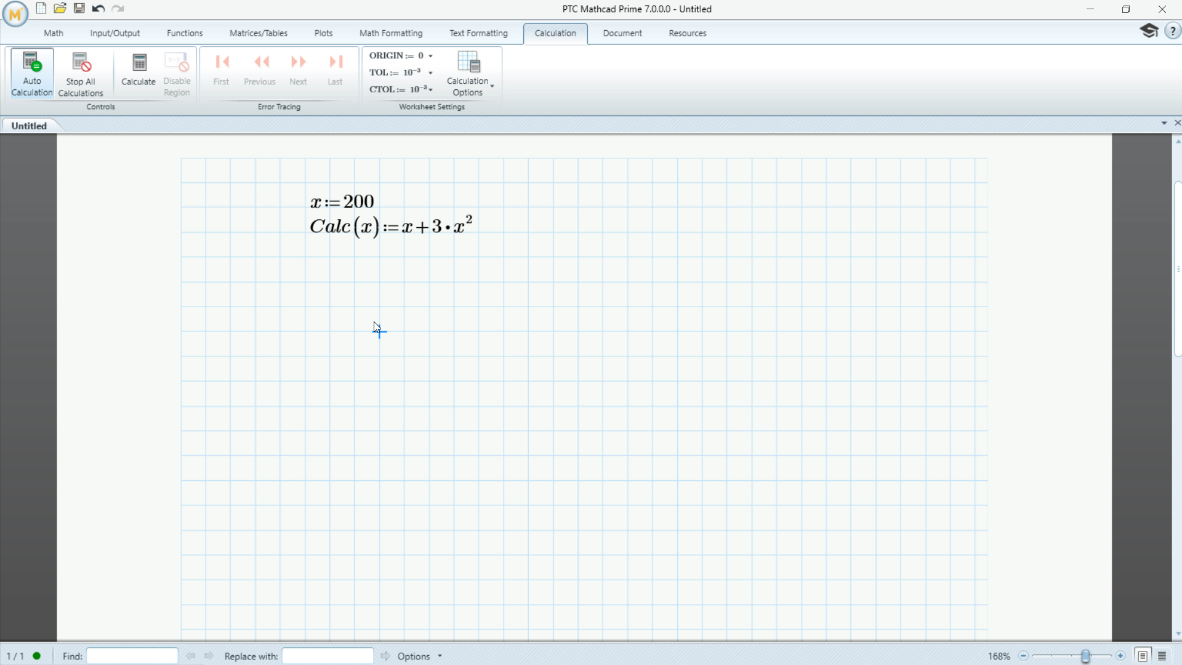
Task: Open file with the folder icon
Action: pyautogui.click(x=60, y=9)
